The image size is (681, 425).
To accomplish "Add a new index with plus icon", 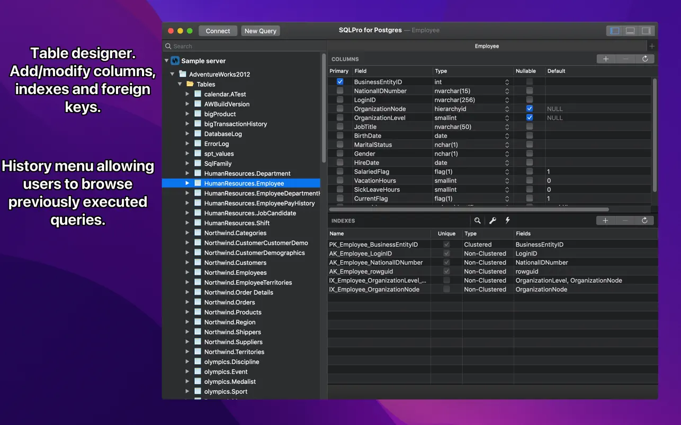I will pos(605,220).
